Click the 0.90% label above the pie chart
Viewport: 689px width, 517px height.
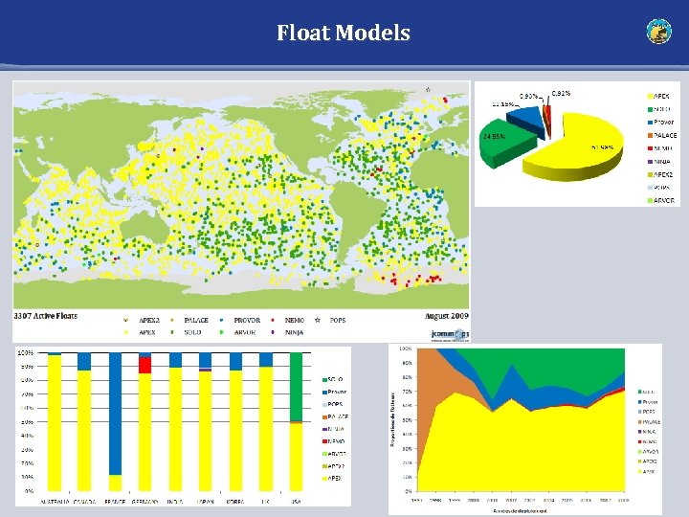click(528, 96)
